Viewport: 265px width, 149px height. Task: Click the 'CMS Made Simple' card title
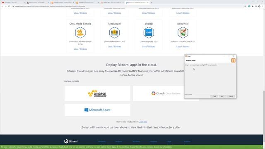[x=80, y=24]
